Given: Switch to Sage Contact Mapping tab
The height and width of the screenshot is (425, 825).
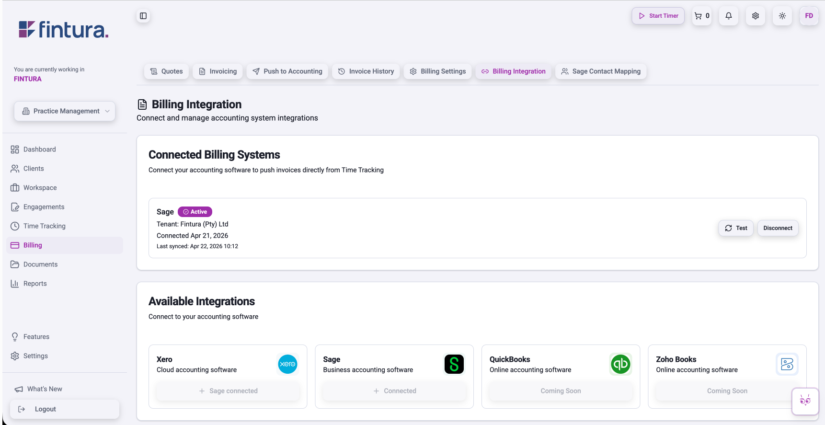Looking at the screenshot, I should click(x=601, y=71).
